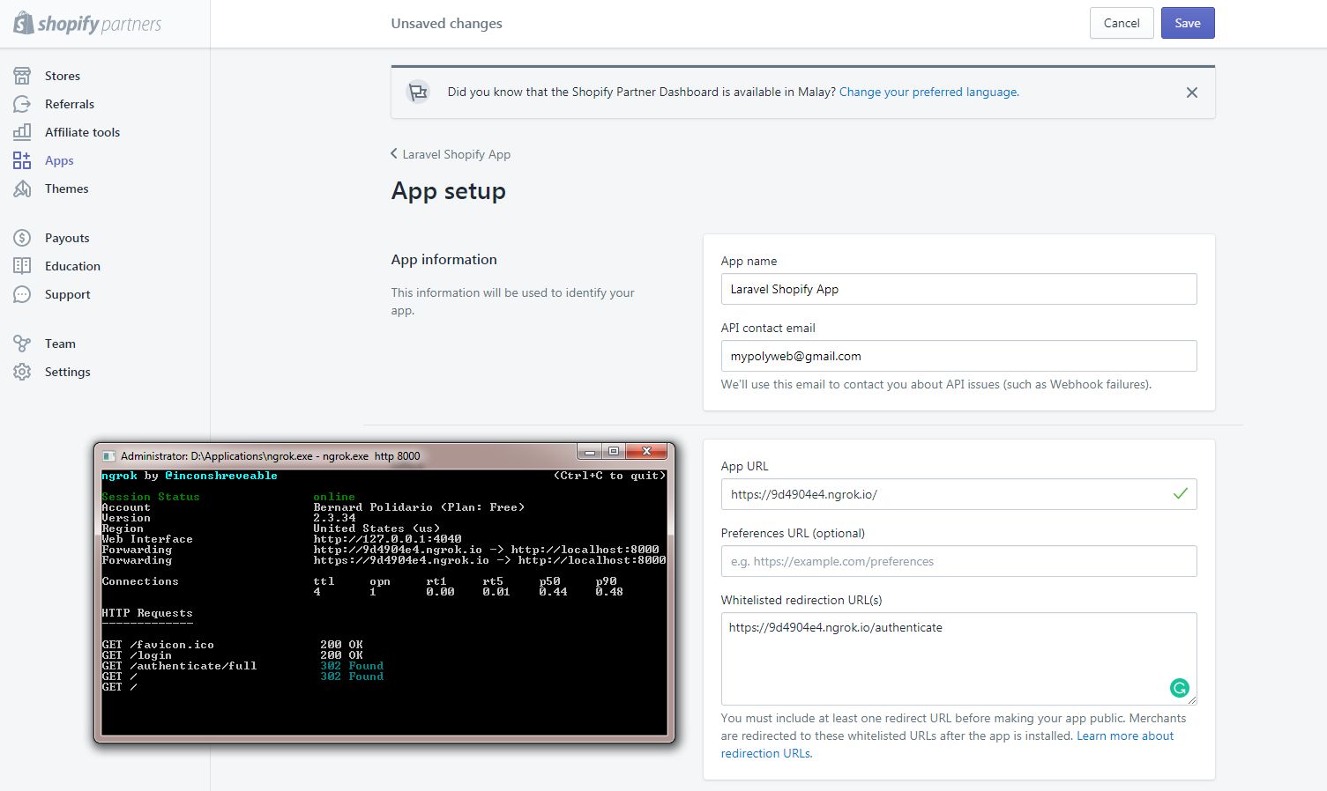
Task: Open Settings menu item
Action: coord(68,372)
